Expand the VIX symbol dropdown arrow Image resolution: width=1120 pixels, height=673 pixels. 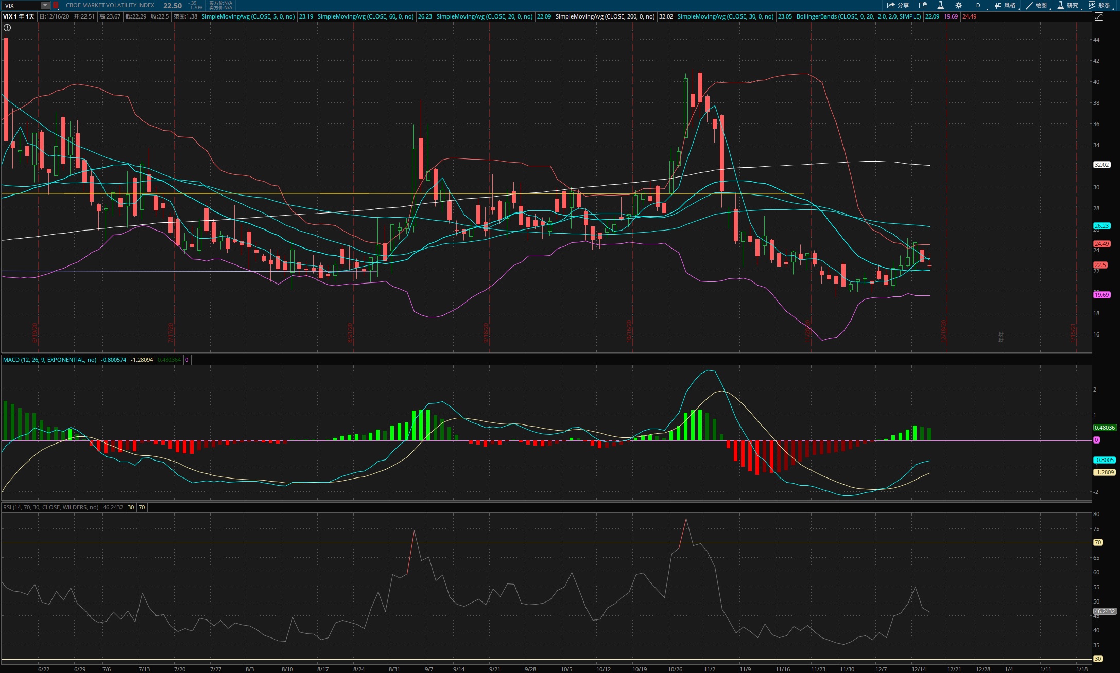pyautogui.click(x=45, y=5)
